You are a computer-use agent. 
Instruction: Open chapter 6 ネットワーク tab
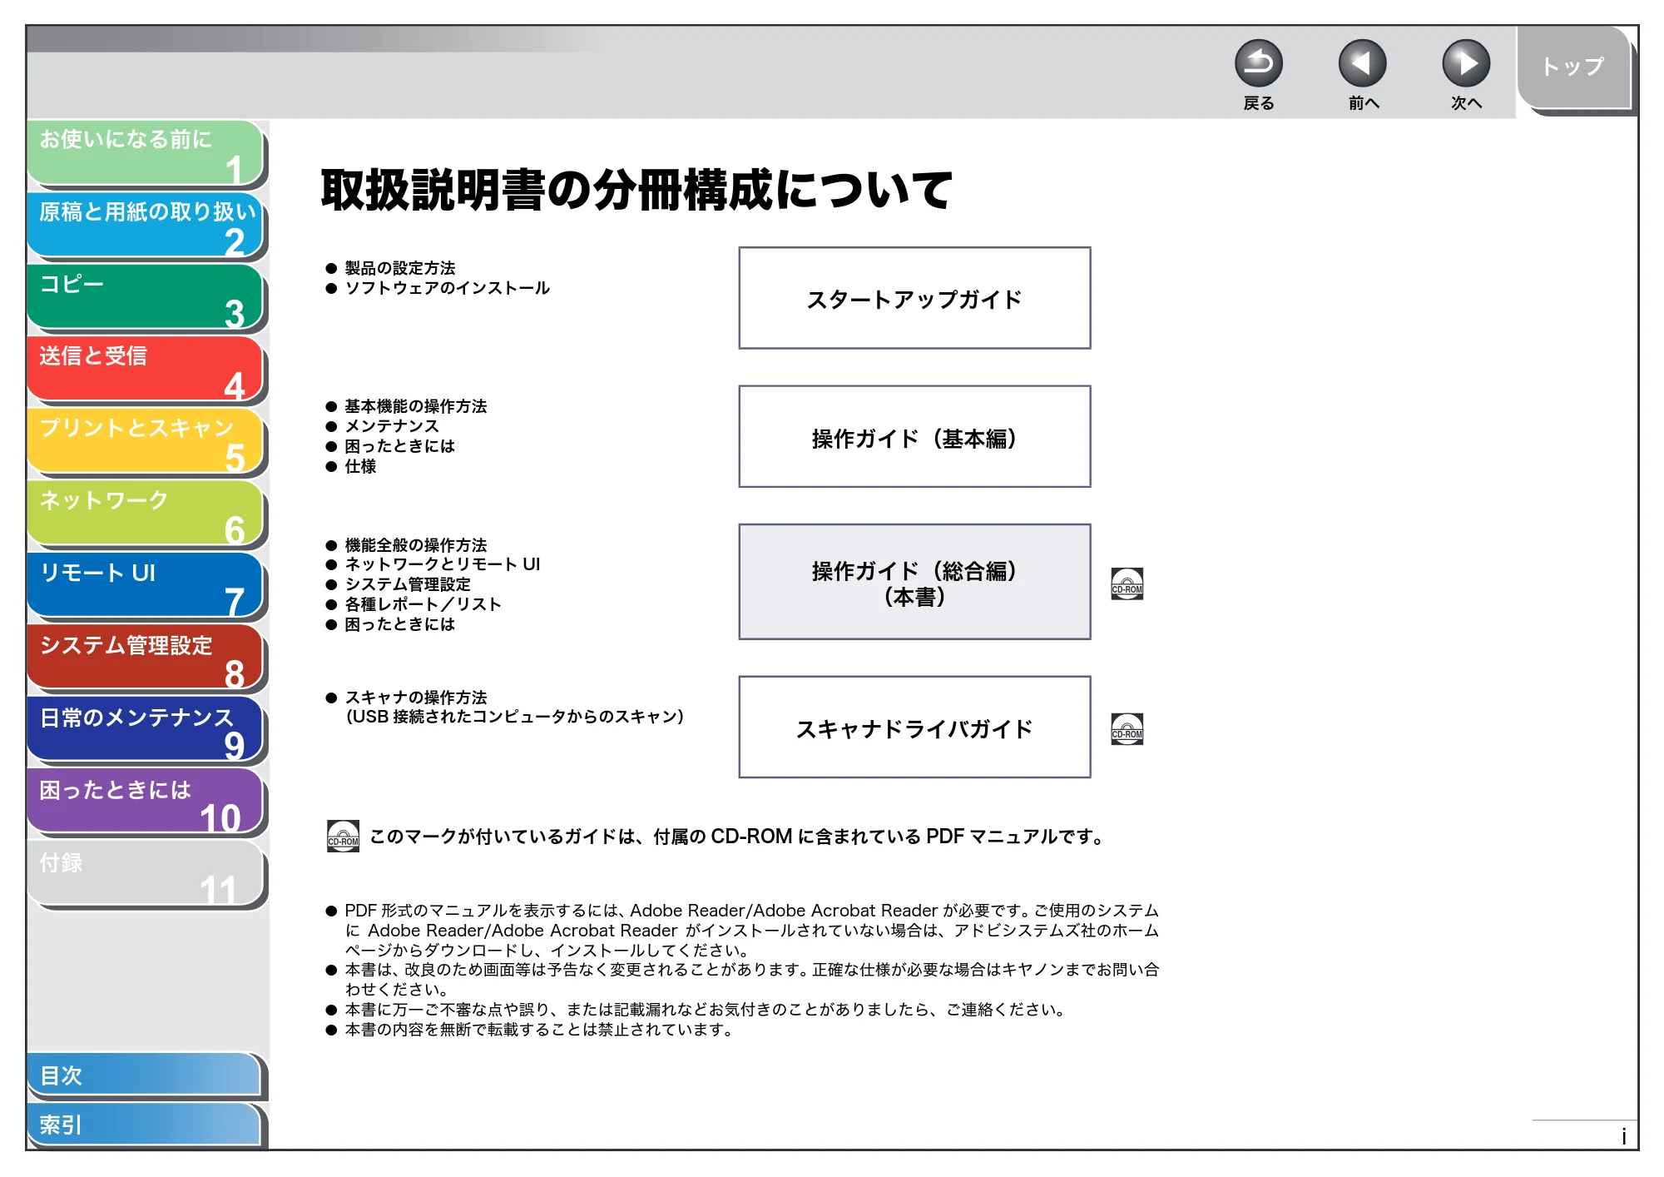146,514
